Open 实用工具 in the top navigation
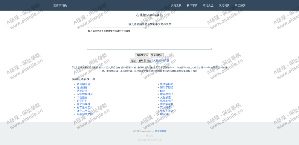299x145 pixels. (x=176, y=5)
